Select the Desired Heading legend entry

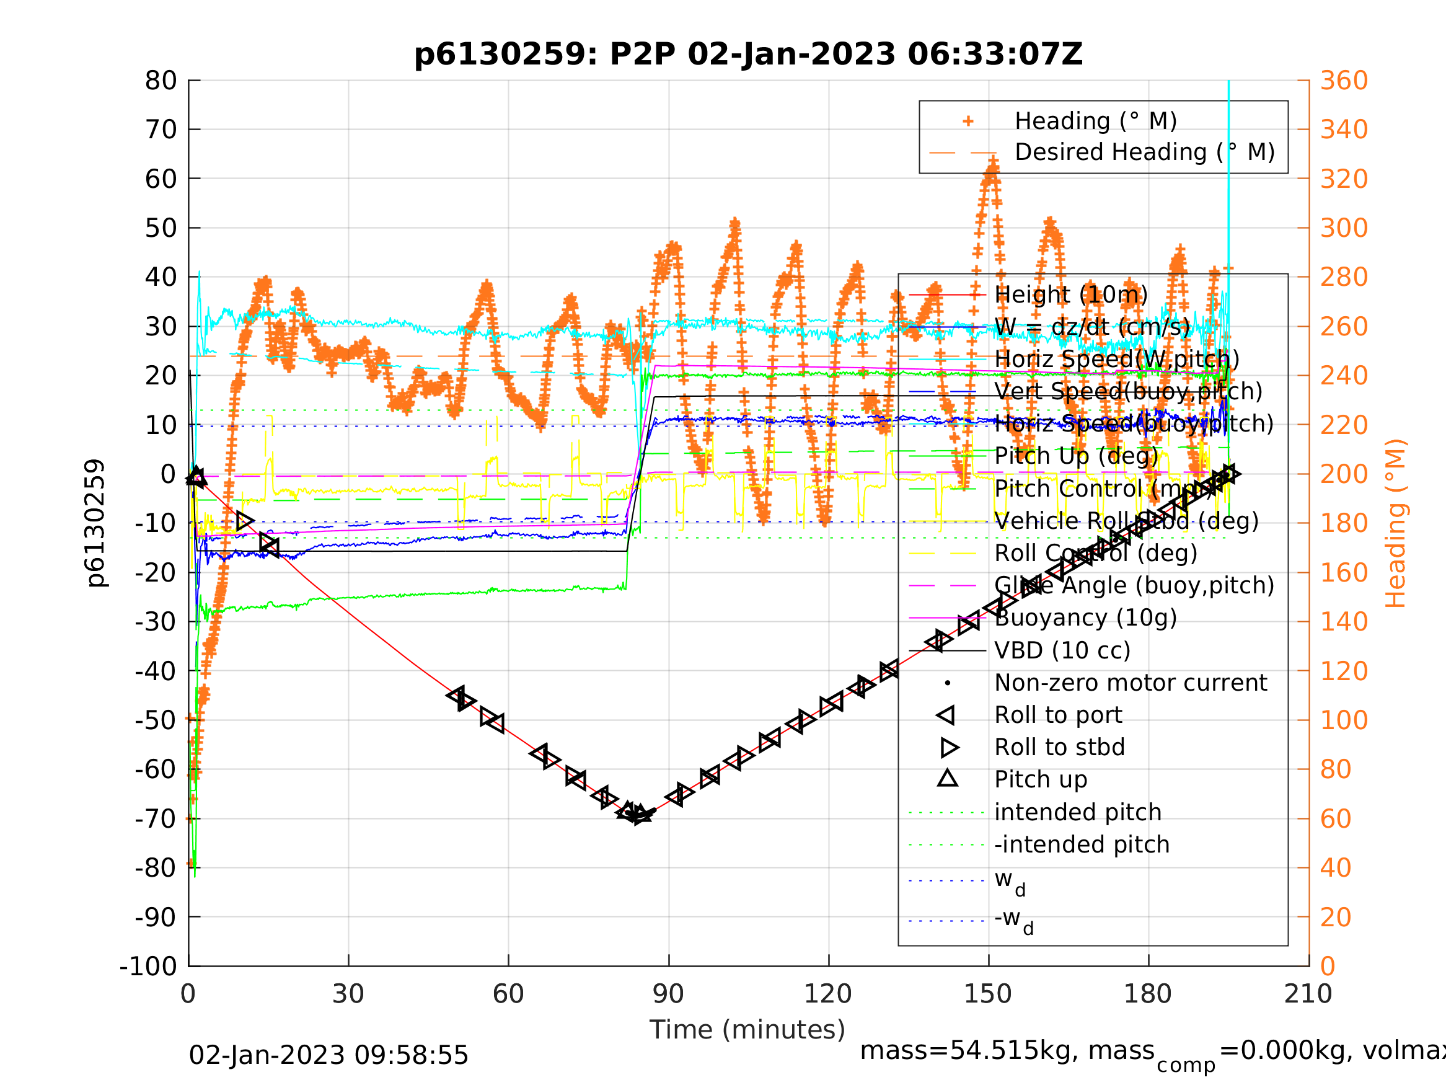[x=1145, y=153]
